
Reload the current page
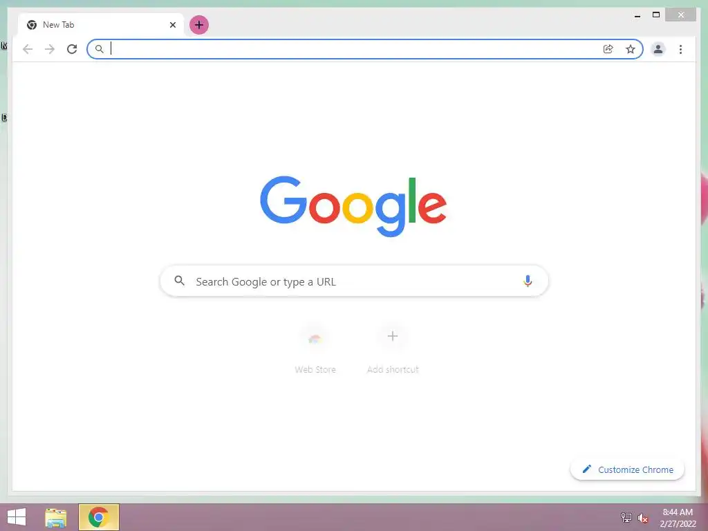[x=72, y=49]
